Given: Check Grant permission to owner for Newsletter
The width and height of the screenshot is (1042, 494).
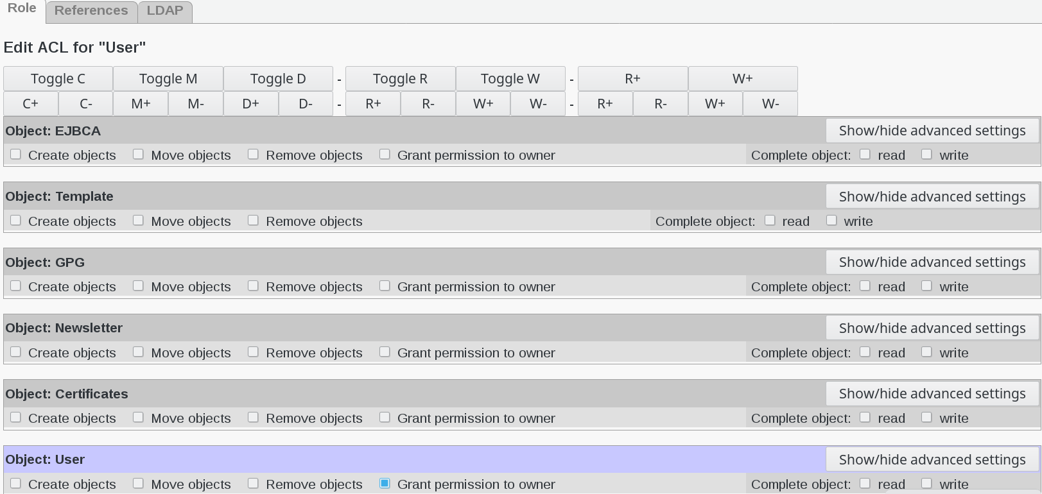Looking at the screenshot, I should click(x=385, y=352).
